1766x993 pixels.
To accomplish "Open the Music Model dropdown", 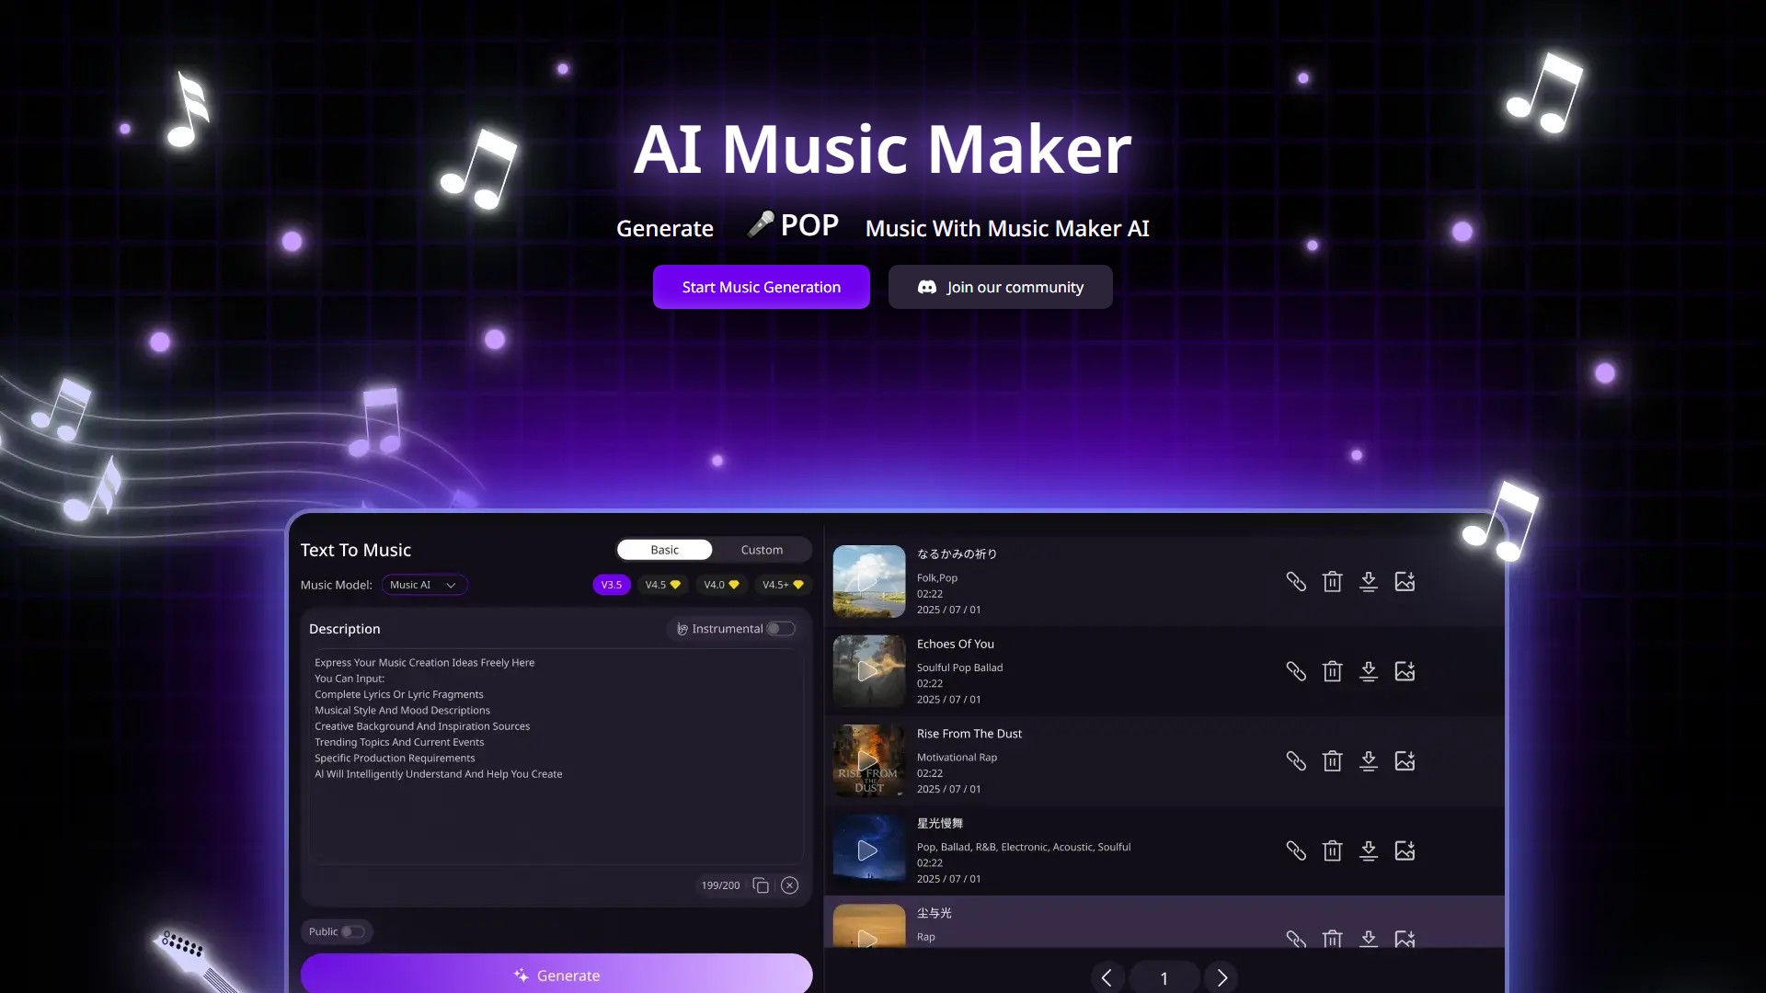I will pyautogui.click(x=424, y=584).
